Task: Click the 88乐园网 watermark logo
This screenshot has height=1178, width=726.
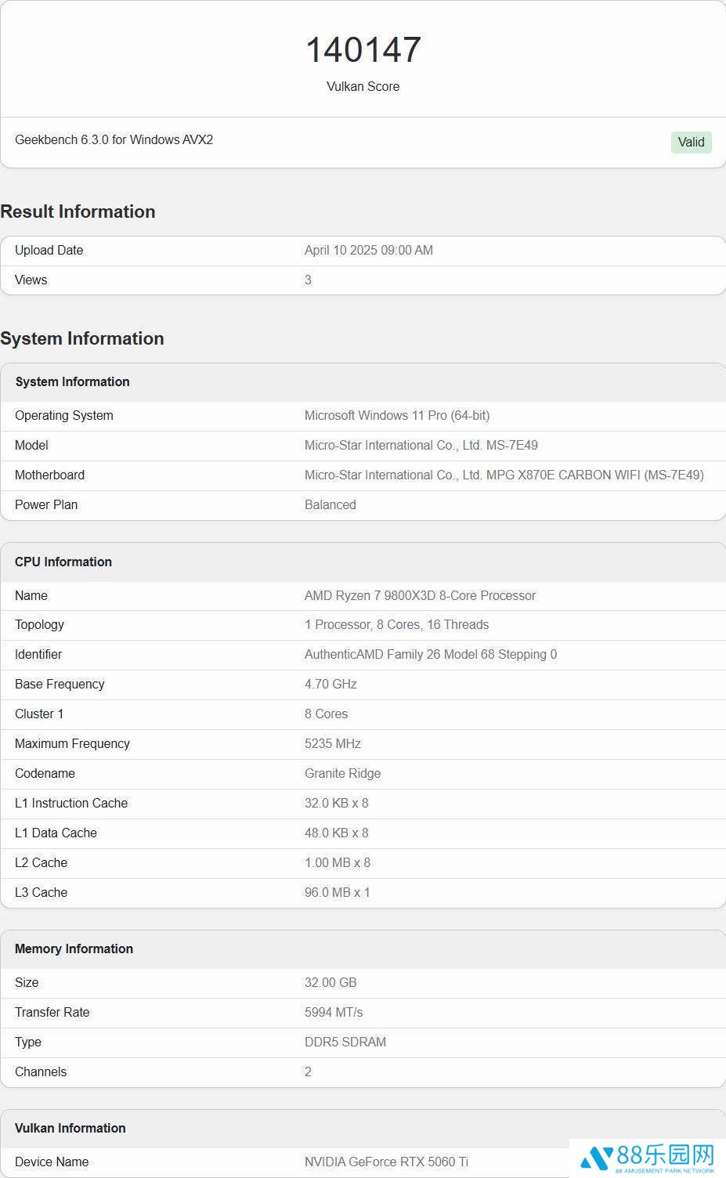Action: tap(648, 1157)
